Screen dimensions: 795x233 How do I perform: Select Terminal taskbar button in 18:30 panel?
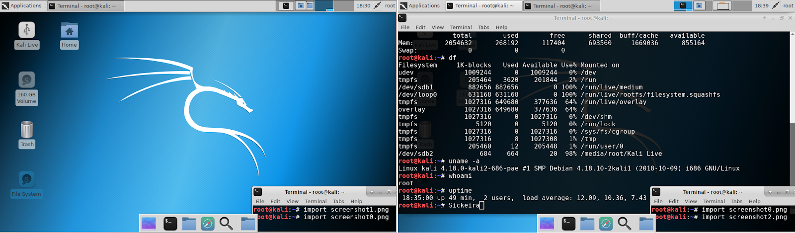coord(85,5)
